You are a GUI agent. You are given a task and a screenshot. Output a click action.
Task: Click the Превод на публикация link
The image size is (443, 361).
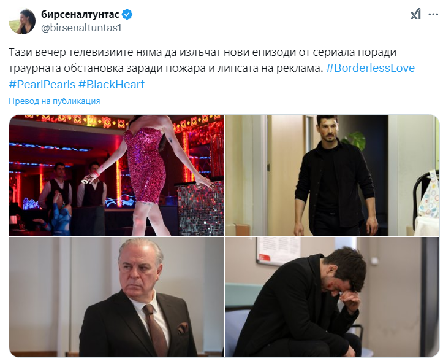(x=55, y=101)
